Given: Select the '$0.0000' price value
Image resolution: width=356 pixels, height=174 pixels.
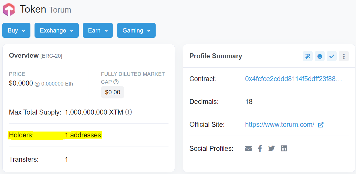Looking at the screenshot, I should [x=21, y=83].
